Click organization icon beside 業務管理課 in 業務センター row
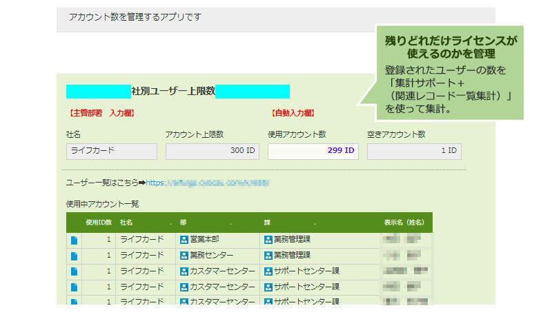Viewport: 552px width, 319px height. click(x=268, y=256)
